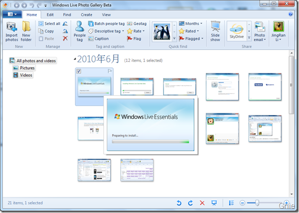299x213 pixels.
Task: Flag the selected photo in ribbon
Action: [134, 39]
